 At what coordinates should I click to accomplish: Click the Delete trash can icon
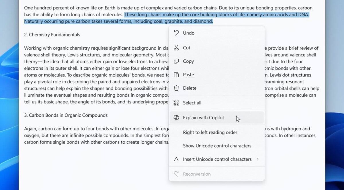pos(176,88)
